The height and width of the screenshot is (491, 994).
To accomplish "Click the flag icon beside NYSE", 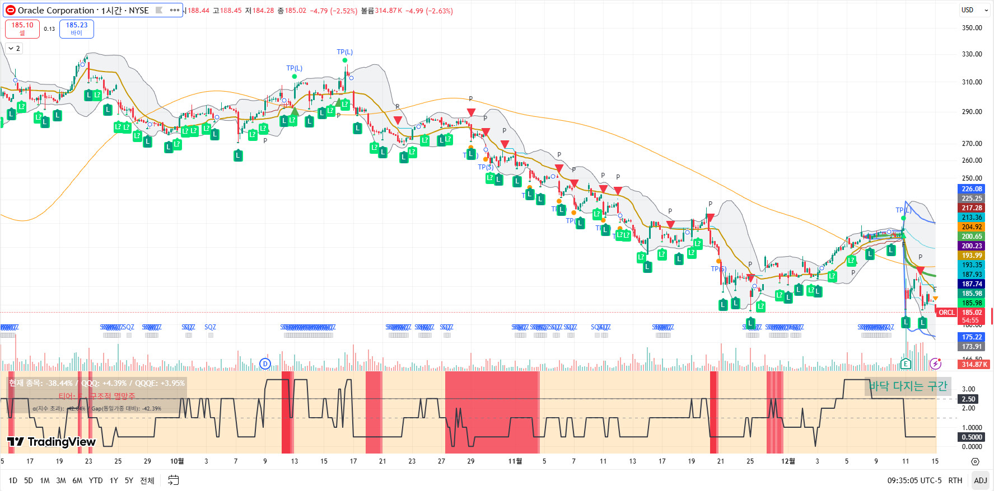I will pos(159,10).
